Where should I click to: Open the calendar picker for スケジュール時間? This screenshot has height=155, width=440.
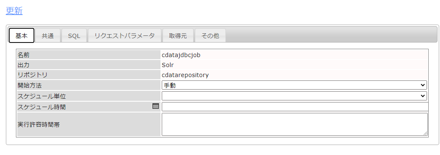pos(155,106)
